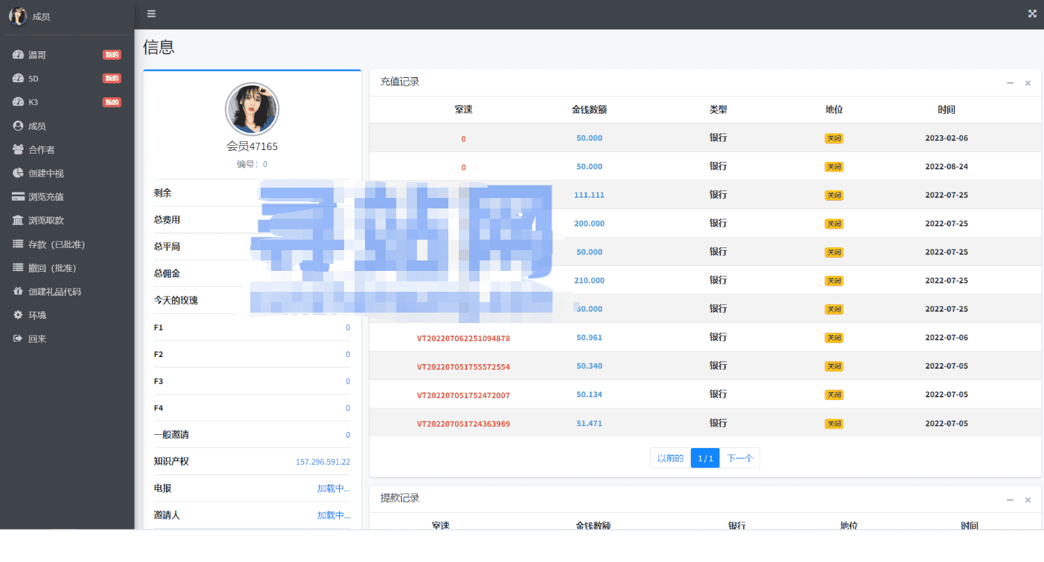Click the 浏览取款 bank icon
This screenshot has height=562, width=1044.
18,221
